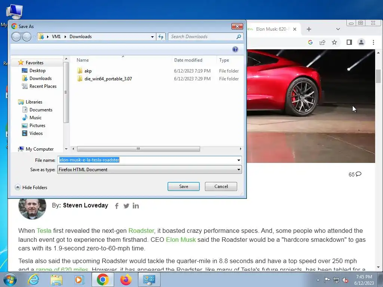Open the Elon Musk link in article
Viewport: 383px width, 287px height.
(x=181, y=240)
